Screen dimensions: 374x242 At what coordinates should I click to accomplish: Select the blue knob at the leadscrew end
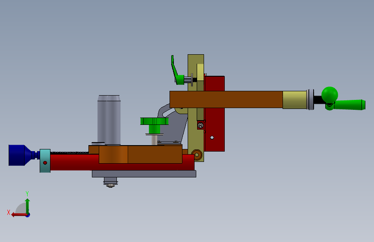click(x=20, y=155)
